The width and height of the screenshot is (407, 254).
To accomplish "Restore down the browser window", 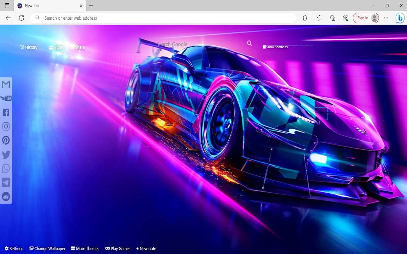I will coord(387,6).
